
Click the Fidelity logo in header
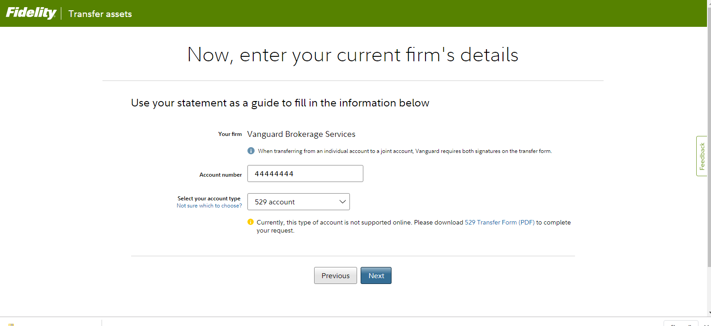point(31,13)
